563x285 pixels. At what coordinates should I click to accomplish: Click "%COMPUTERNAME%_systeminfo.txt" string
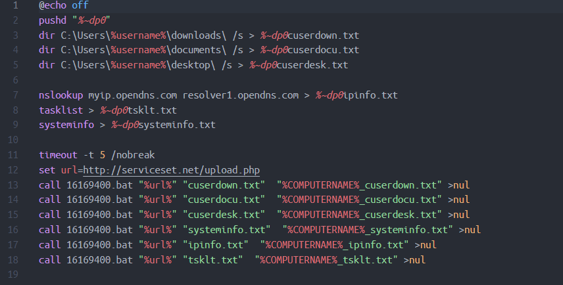click(x=368, y=229)
